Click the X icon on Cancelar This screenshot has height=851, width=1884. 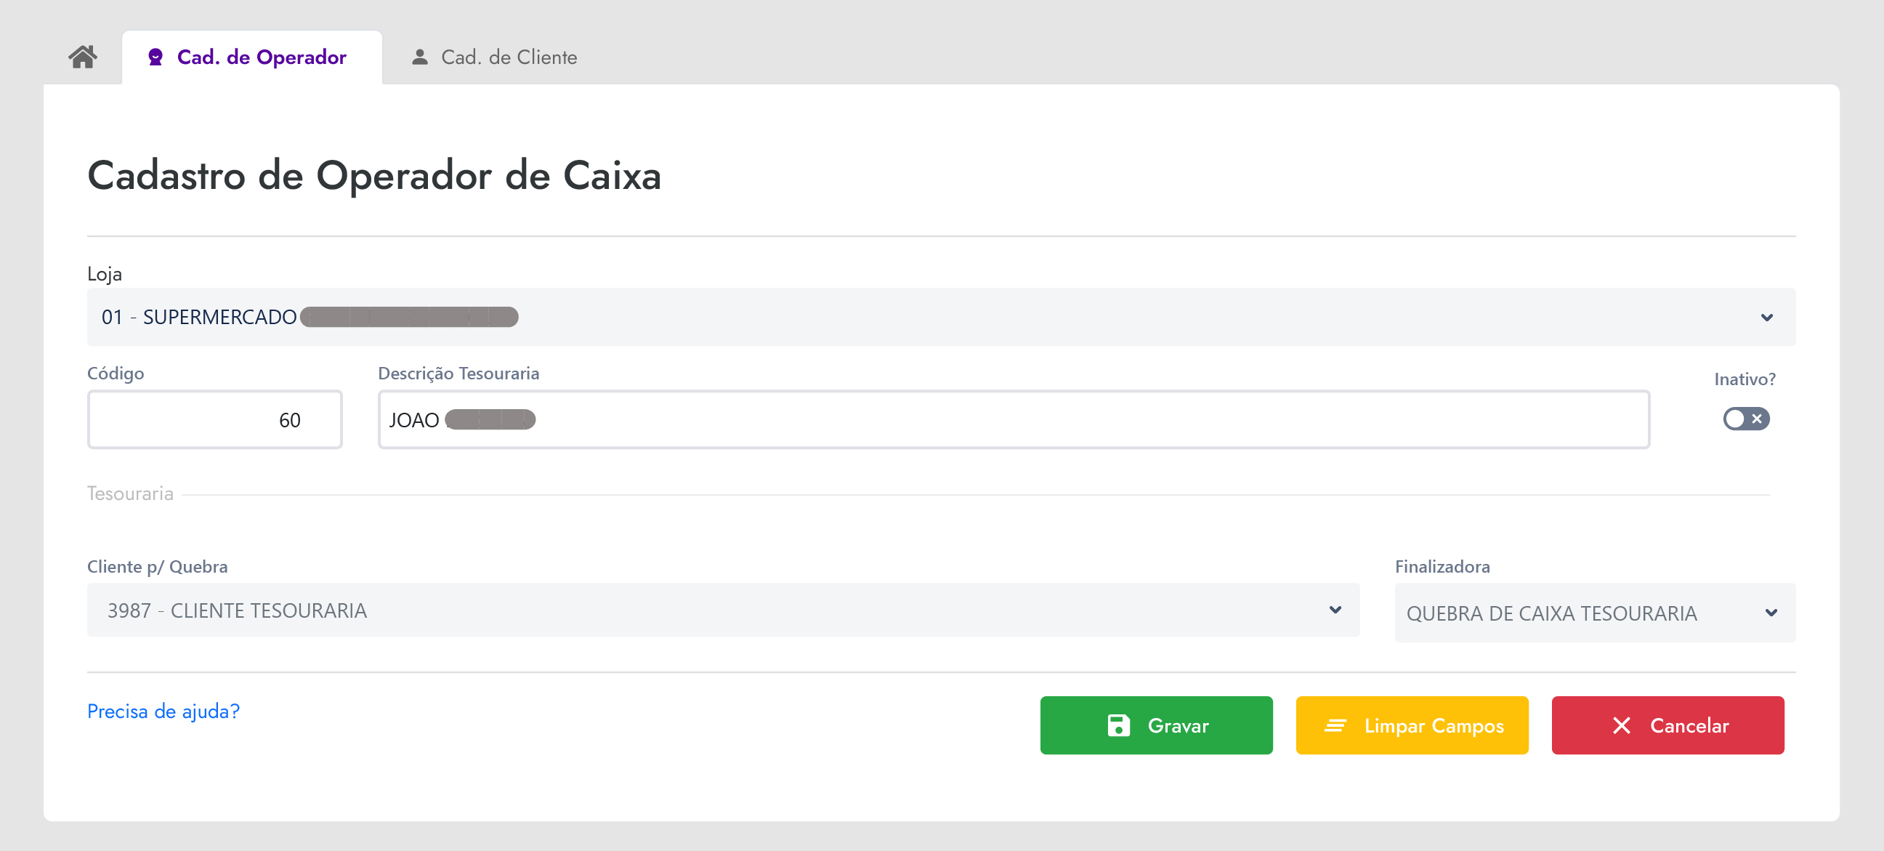point(1621,725)
